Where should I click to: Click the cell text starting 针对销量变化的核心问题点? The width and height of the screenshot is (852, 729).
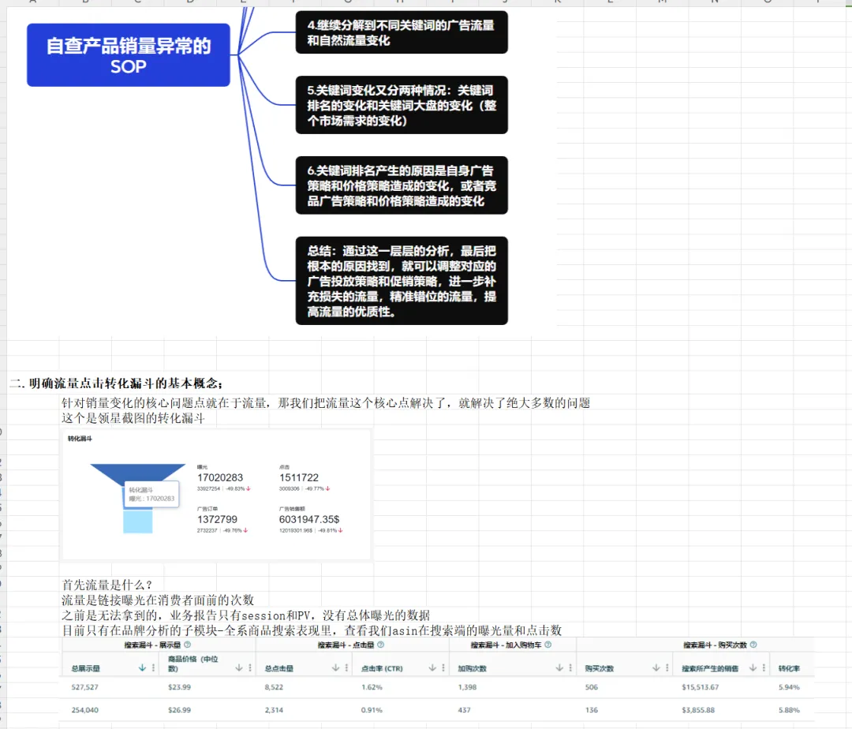pyautogui.click(x=326, y=403)
